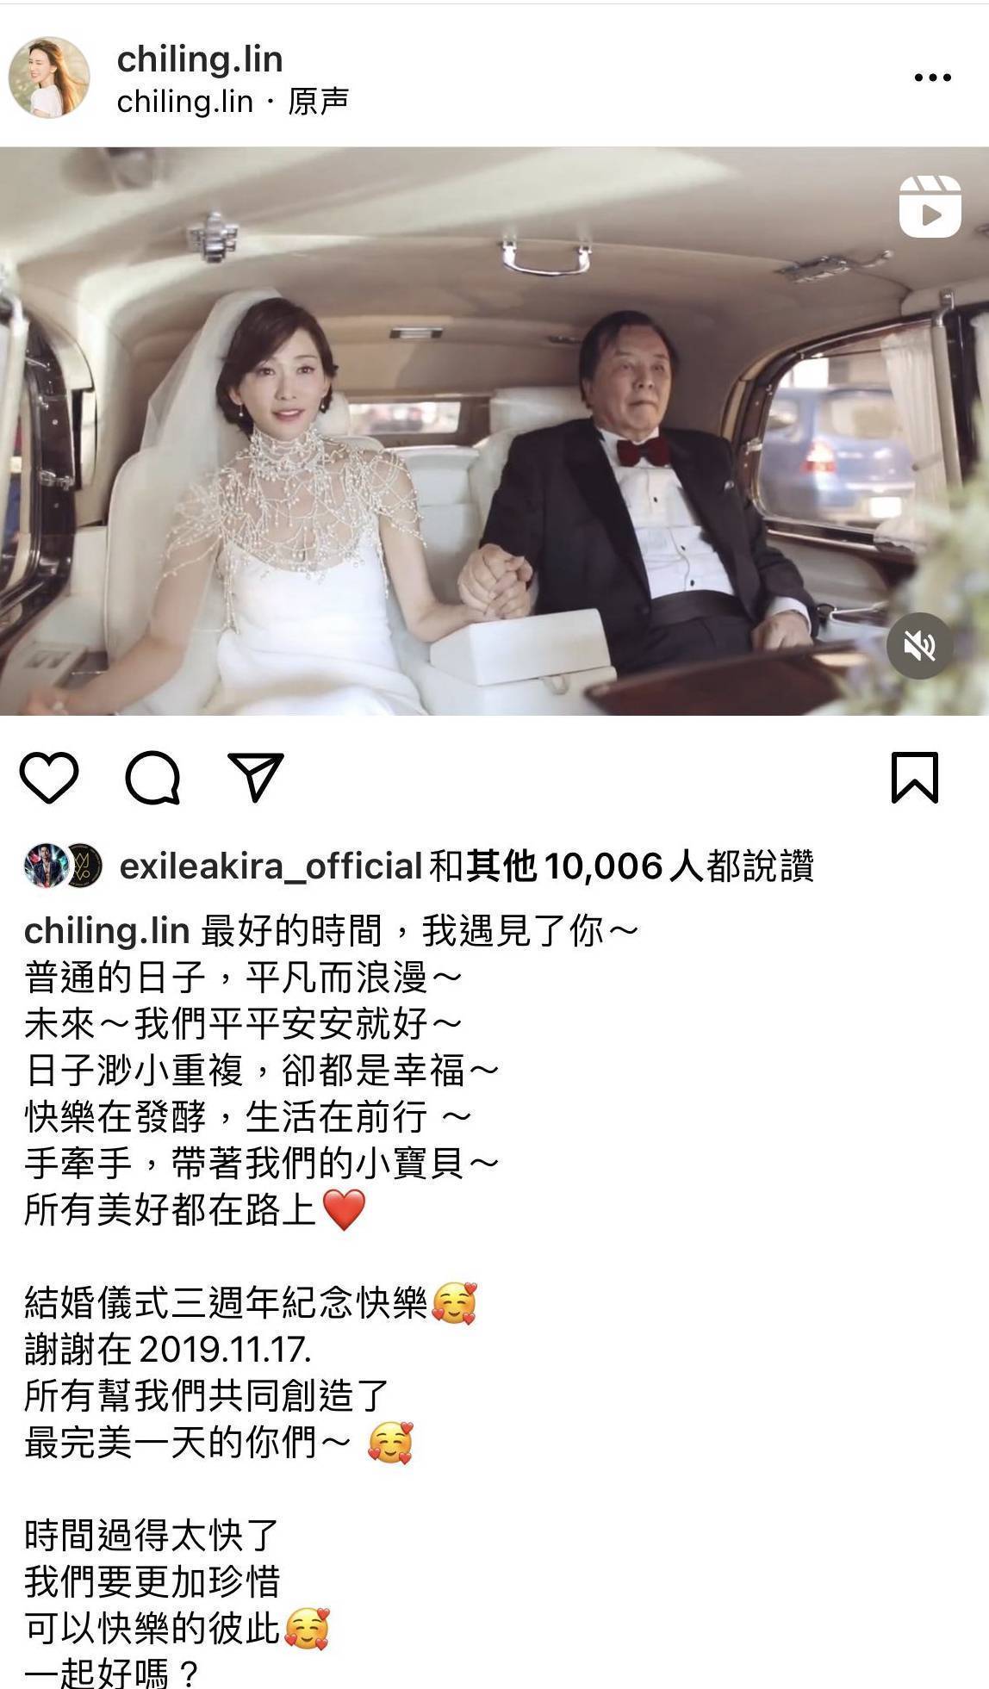Tap the bold chiling.lin username in the header
This screenshot has height=1689, width=989.
pos(200,59)
